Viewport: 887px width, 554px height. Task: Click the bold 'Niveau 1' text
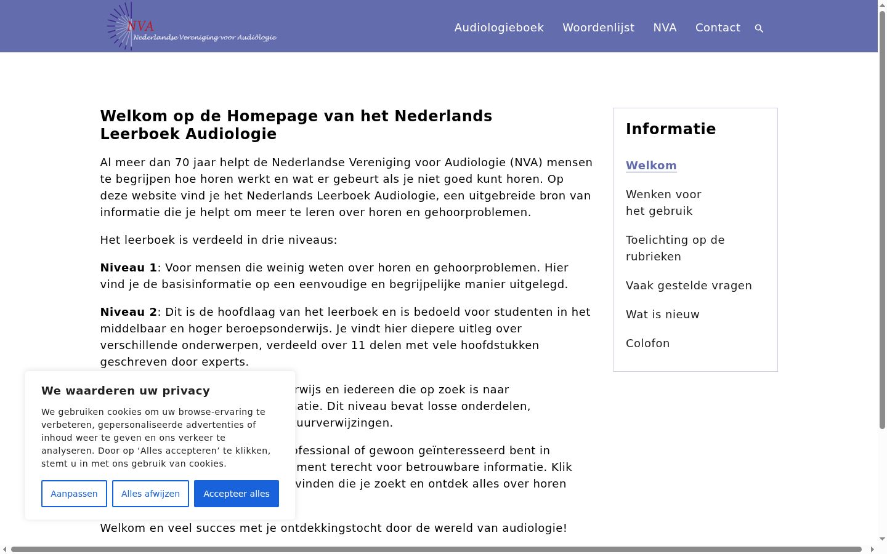129,268
